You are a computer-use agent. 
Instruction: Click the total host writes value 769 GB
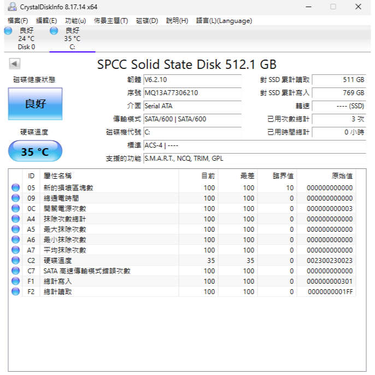[x=339, y=93]
